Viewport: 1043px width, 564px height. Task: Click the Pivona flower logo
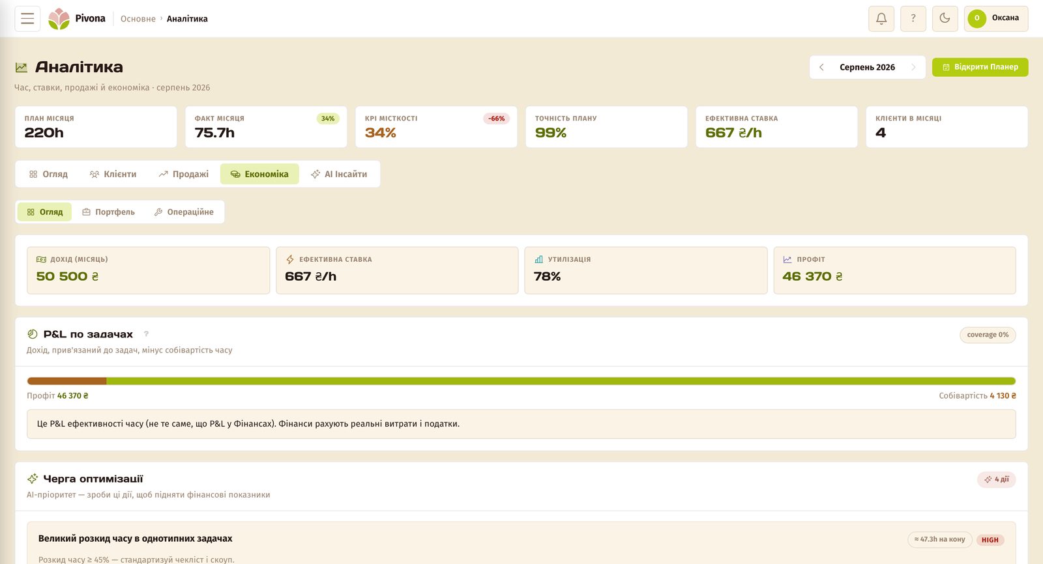click(x=59, y=19)
